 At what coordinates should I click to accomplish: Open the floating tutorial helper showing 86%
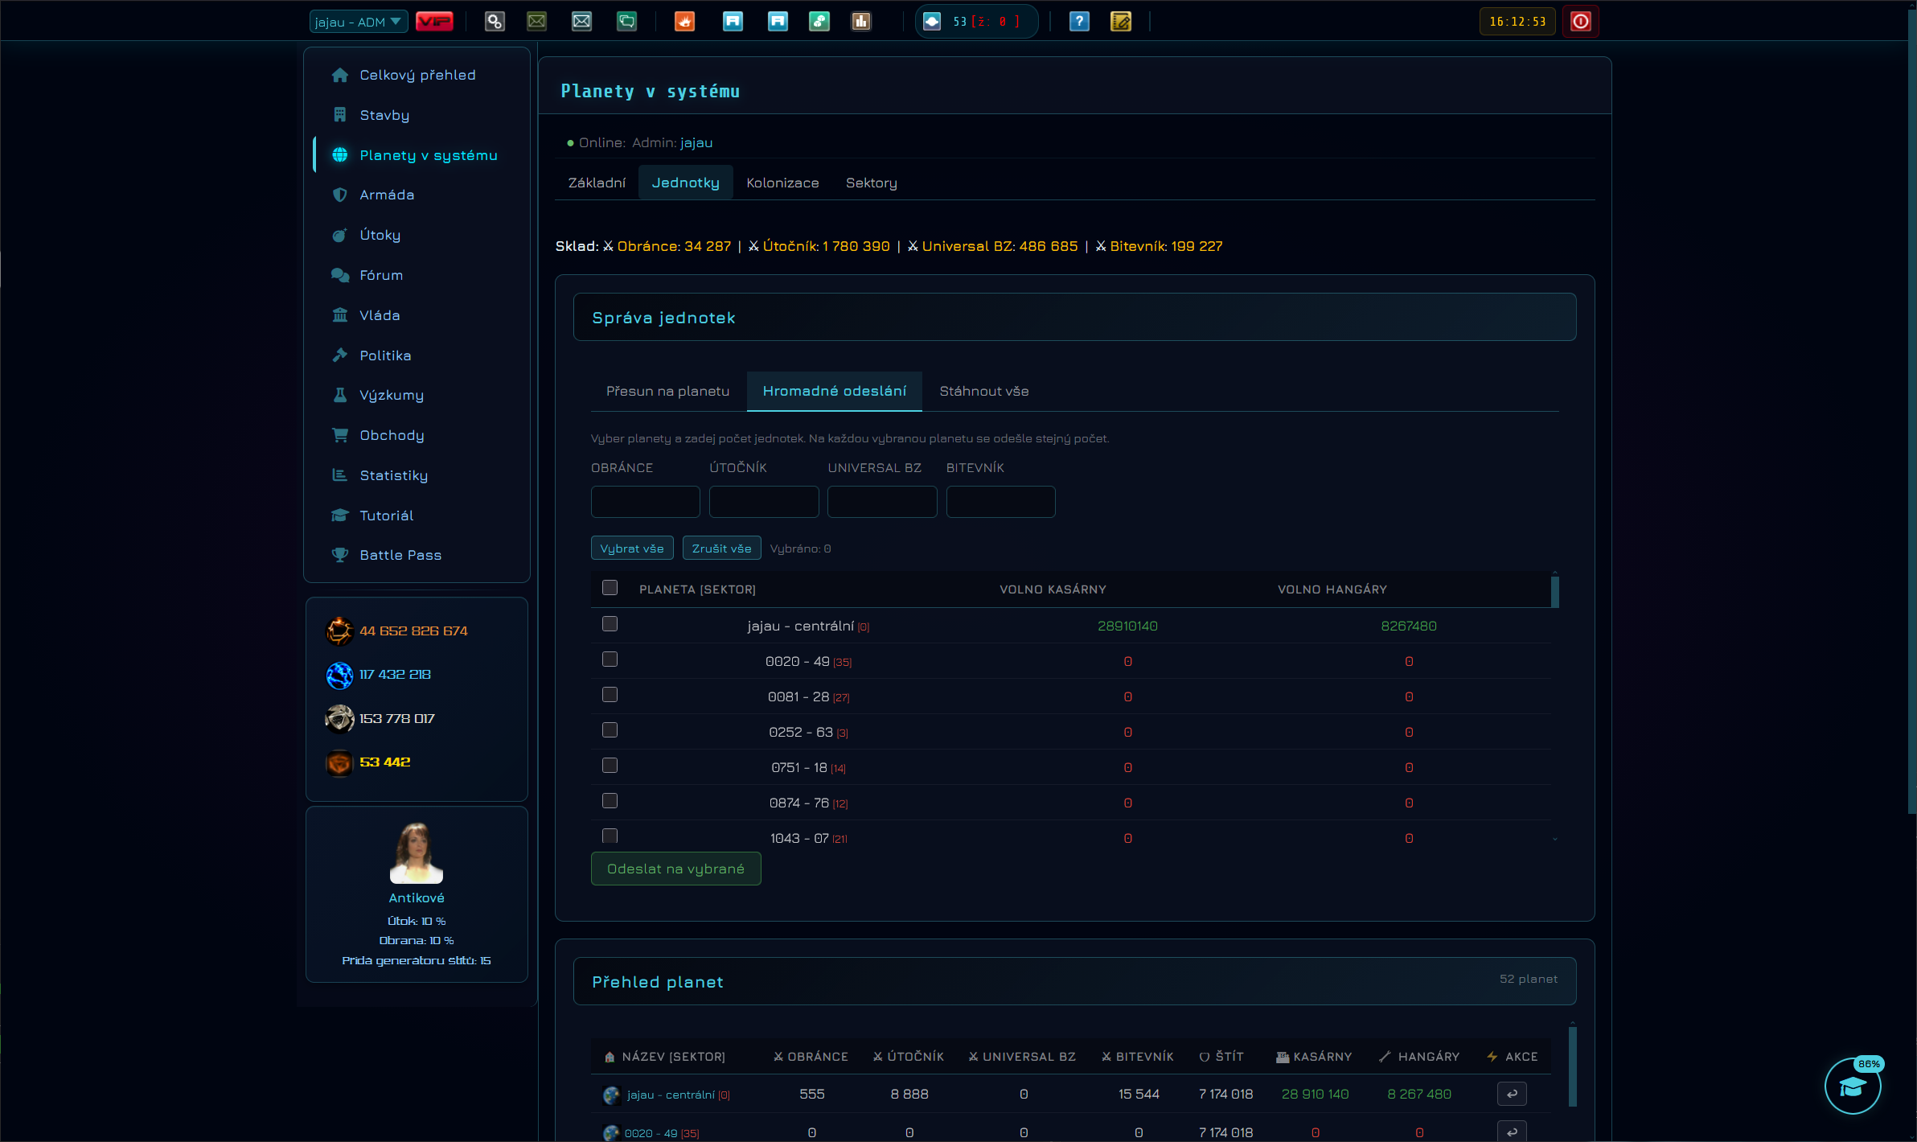[1853, 1087]
